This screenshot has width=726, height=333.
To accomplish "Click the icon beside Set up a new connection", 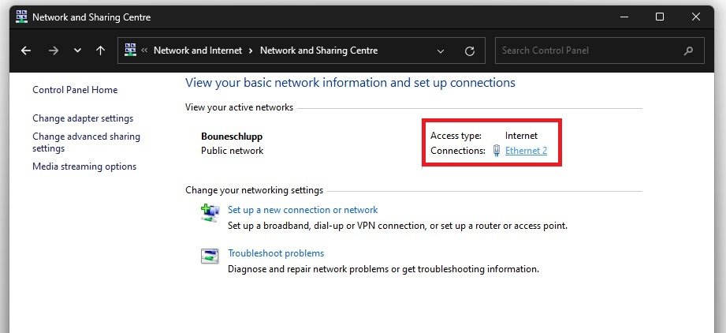I will (210, 212).
